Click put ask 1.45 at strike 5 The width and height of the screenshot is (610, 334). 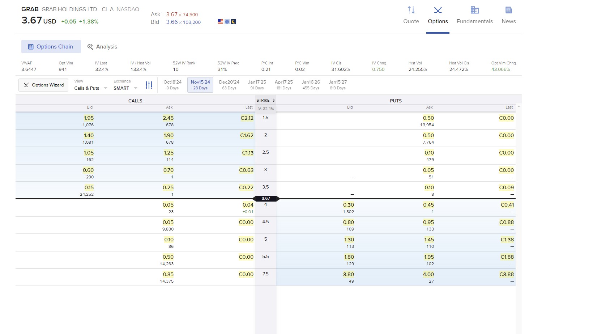pyautogui.click(x=429, y=240)
